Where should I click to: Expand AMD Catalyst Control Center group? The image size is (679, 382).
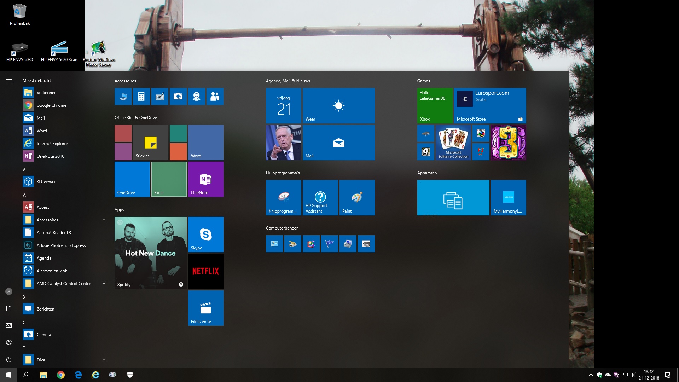tap(104, 283)
